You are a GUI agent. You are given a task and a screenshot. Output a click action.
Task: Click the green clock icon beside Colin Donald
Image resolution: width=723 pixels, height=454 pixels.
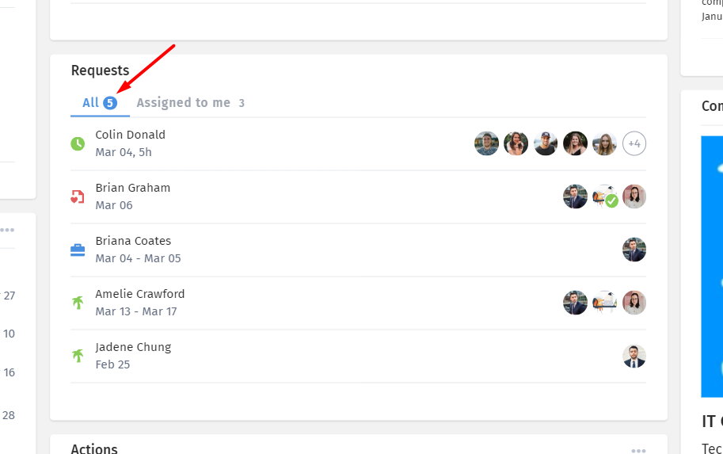[x=78, y=144]
